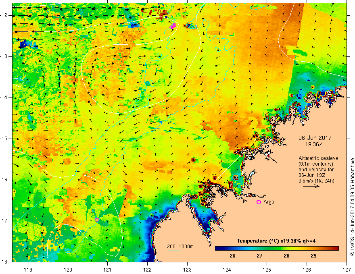Click the '06-Jun-2017' date label
This screenshot has width=355, height=274.
(315, 138)
